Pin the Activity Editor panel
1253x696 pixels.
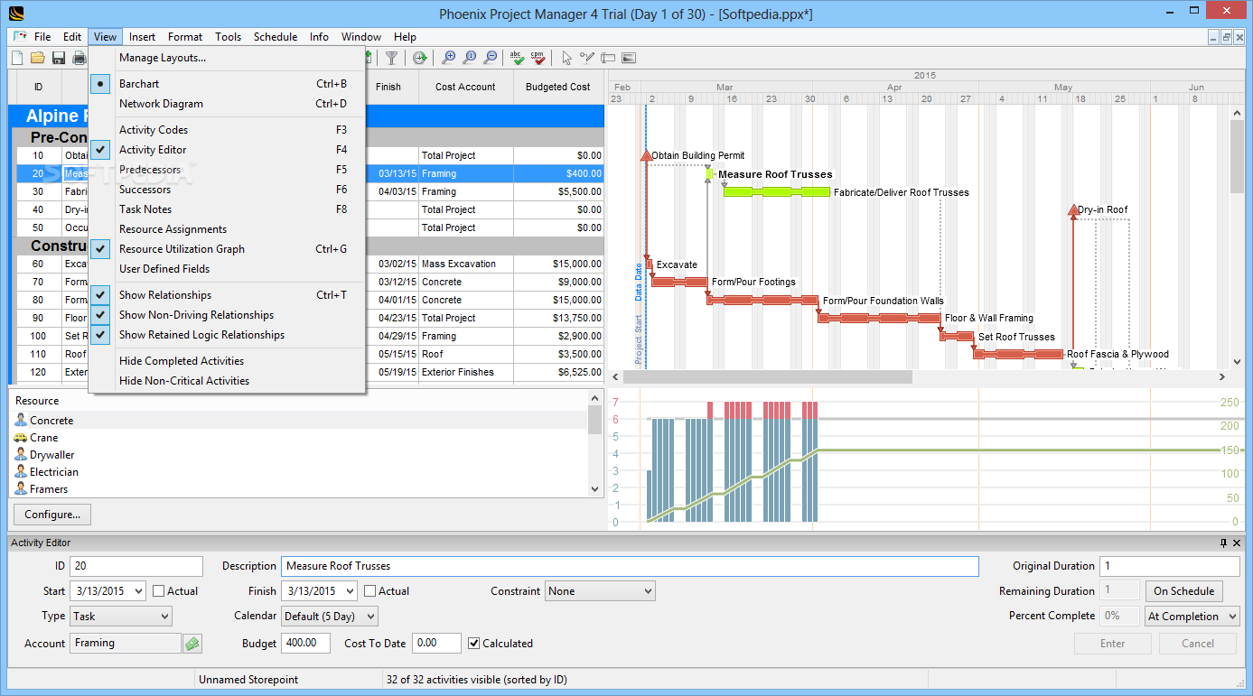pos(1223,543)
